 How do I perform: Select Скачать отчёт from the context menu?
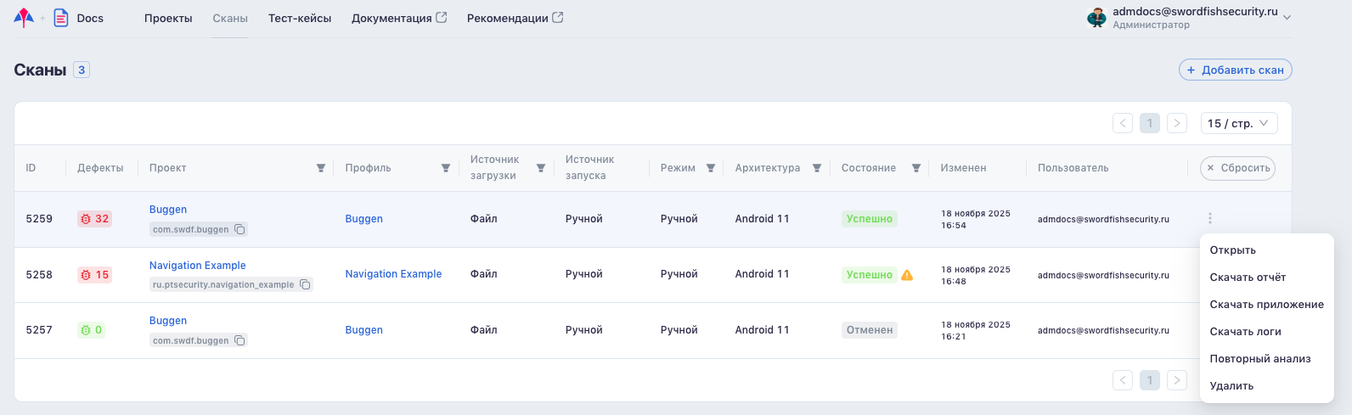pyautogui.click(x=1248, y=278)
